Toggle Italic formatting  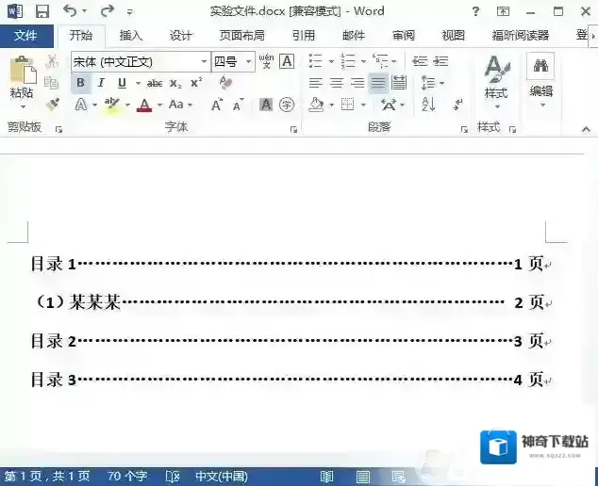click(100, 83)
